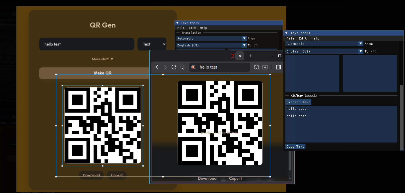Expand the More stuff section
This screenshot has width=405, height=193.
(x=102, y=59)
